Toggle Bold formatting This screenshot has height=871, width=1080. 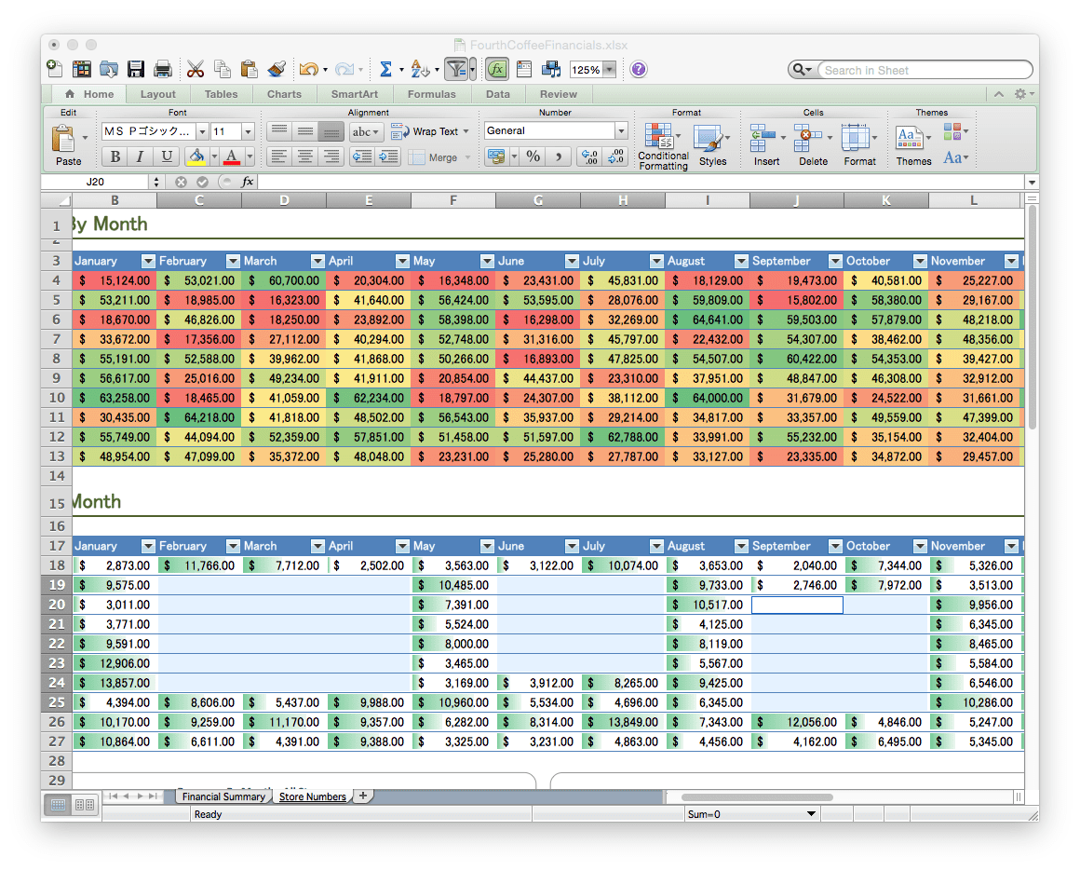115,157
